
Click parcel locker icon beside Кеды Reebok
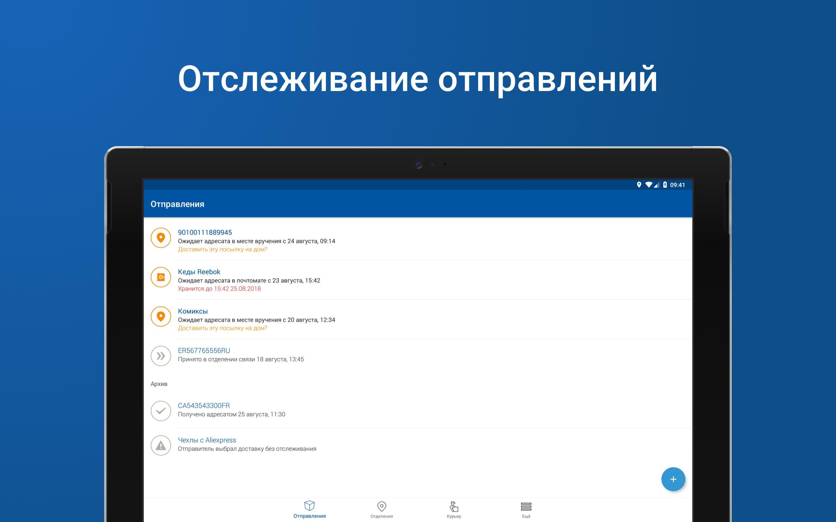161,277
